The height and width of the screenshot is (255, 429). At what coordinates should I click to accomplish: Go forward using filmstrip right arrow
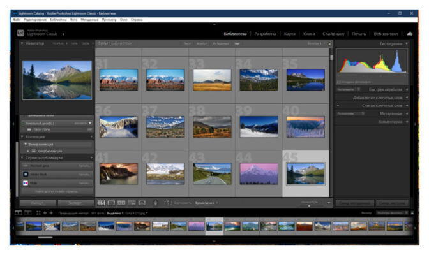pyautogui.click(x=51, y=213)
